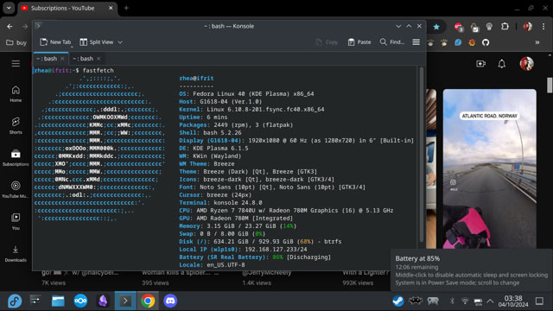Open Subscriptions in YouTube sidebar
The height and width of the screenshot is (311, 553).
pos(16,157)
